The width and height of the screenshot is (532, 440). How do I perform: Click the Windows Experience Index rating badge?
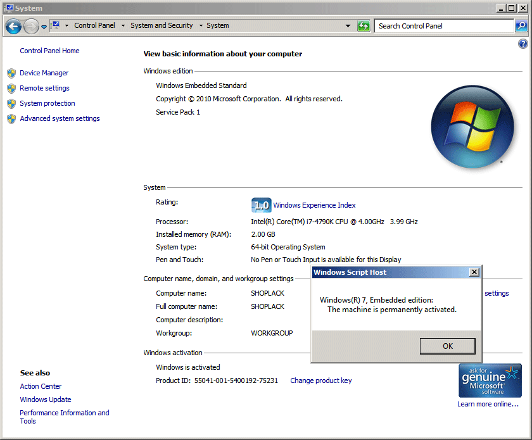(x=261, y=205)
